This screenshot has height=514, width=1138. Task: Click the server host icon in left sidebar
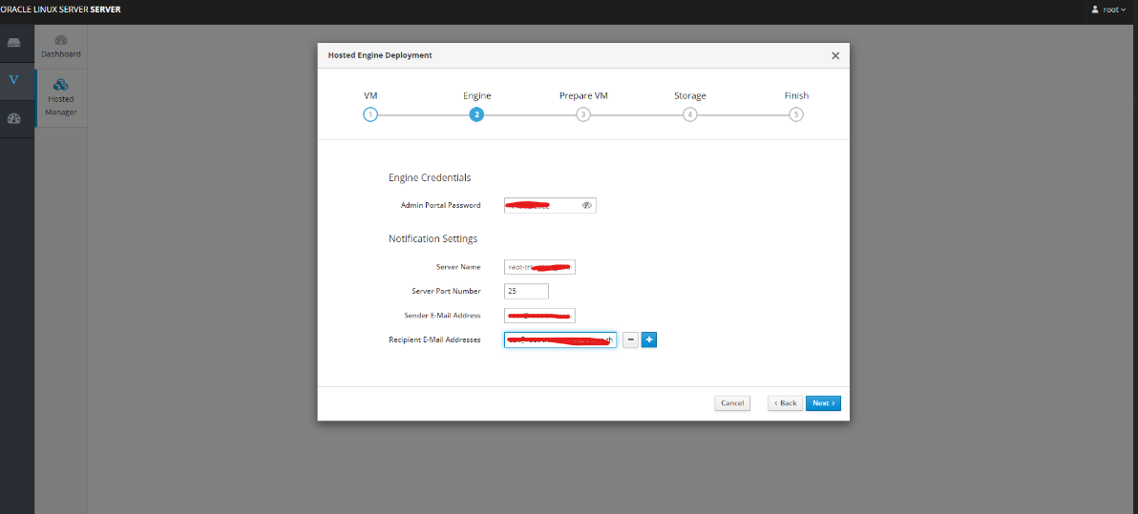click(14, 43)
